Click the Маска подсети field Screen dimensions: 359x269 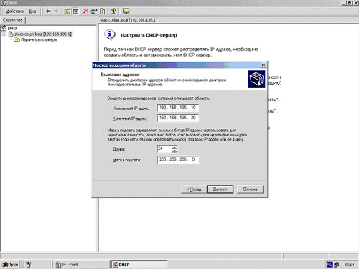[x=177, y=159]
